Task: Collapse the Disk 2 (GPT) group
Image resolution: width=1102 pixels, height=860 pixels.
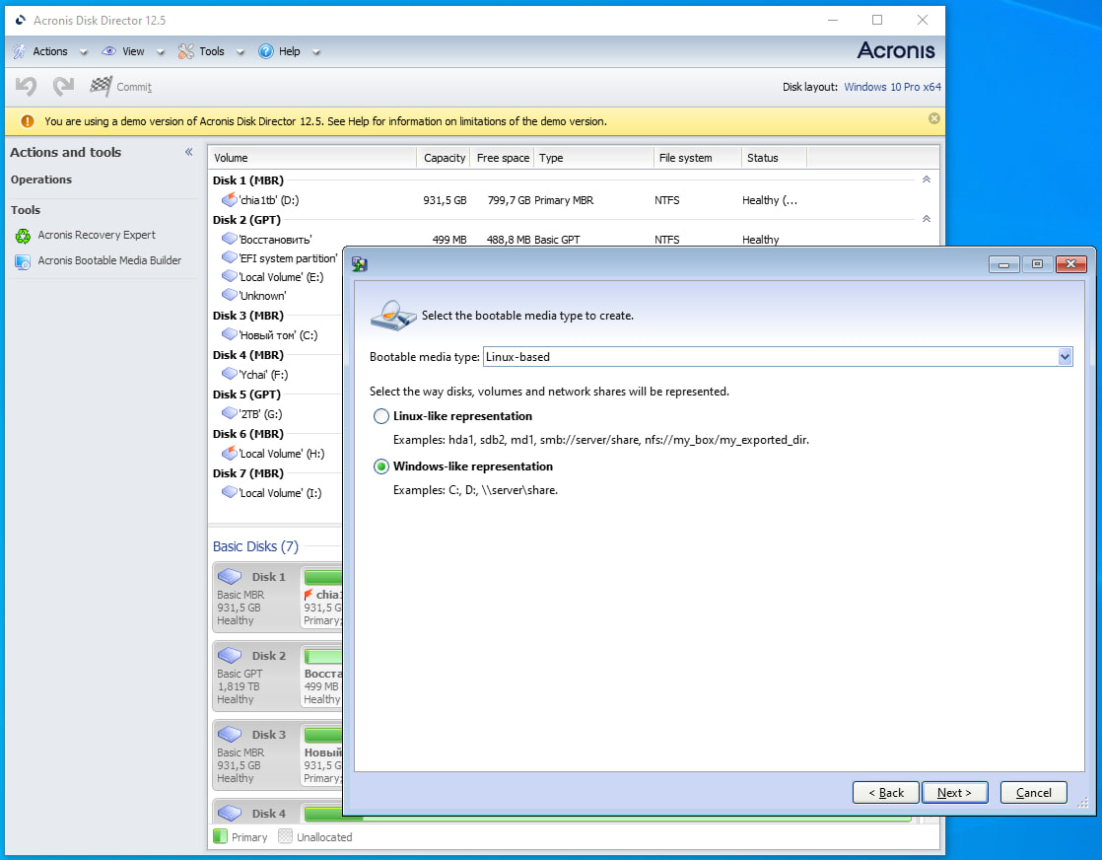Action: [x=927, y=219]
